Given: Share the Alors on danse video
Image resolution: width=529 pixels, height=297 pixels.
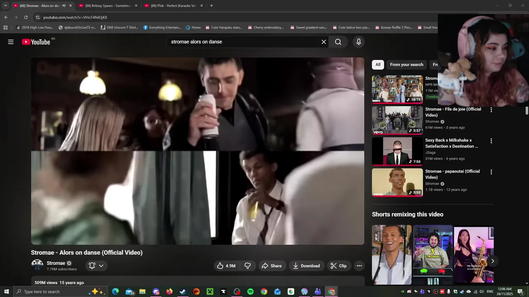Looking at the screenshot, I should (x=272, y=266).
